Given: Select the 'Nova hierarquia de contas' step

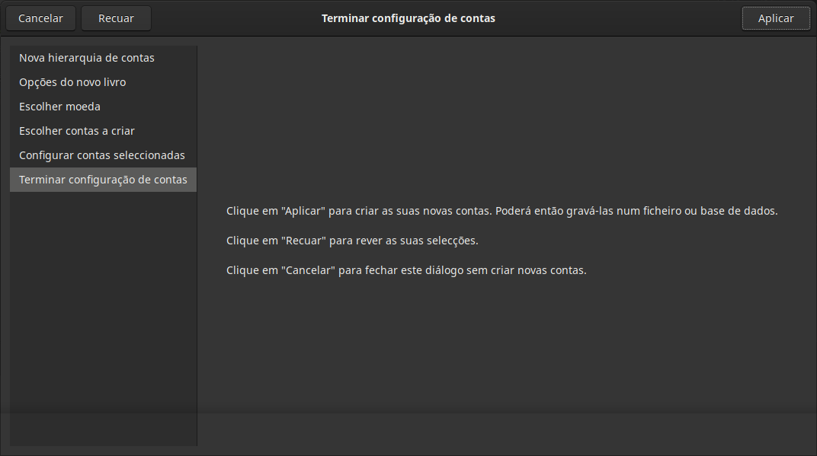Looking at the screenshot, I should coord(87,58).
